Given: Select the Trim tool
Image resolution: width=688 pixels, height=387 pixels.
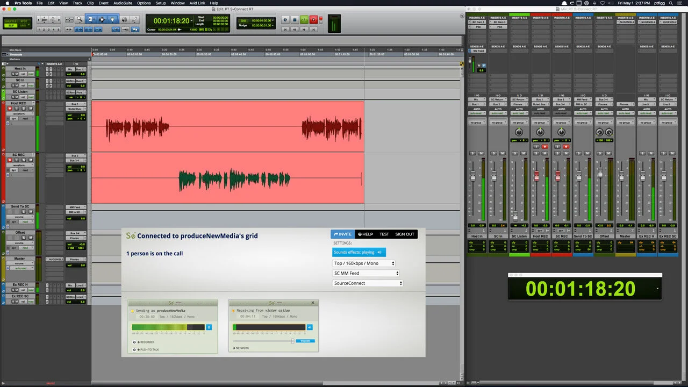Looking at the screenshot, I should coord(90,19).
